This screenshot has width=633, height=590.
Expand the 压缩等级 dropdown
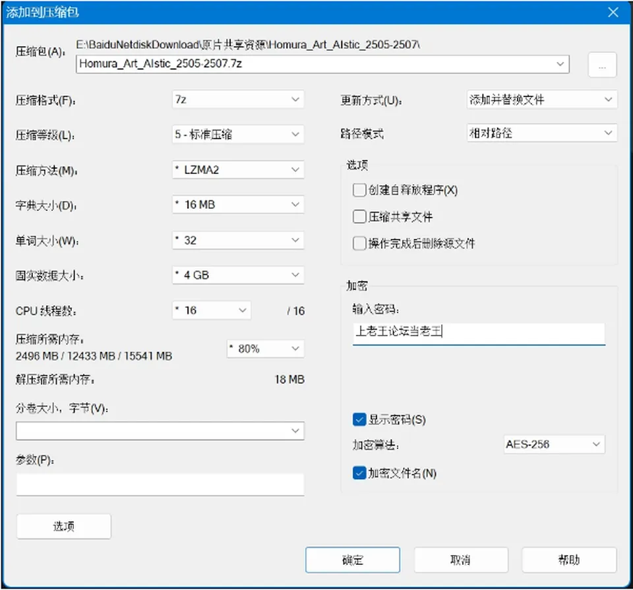[x=238, y=134]
